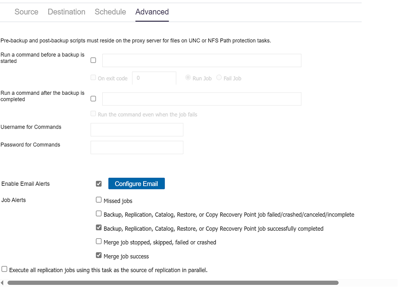Go to the Schedule tab
The image size is (399, 289).
click(x=110, y=12)
